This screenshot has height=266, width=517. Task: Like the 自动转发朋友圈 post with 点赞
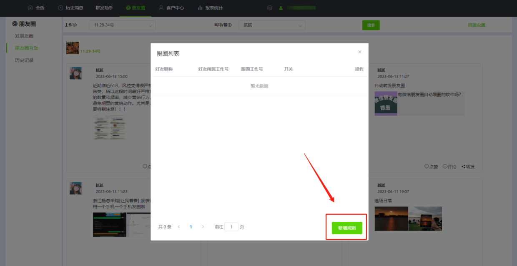point(431,167)
